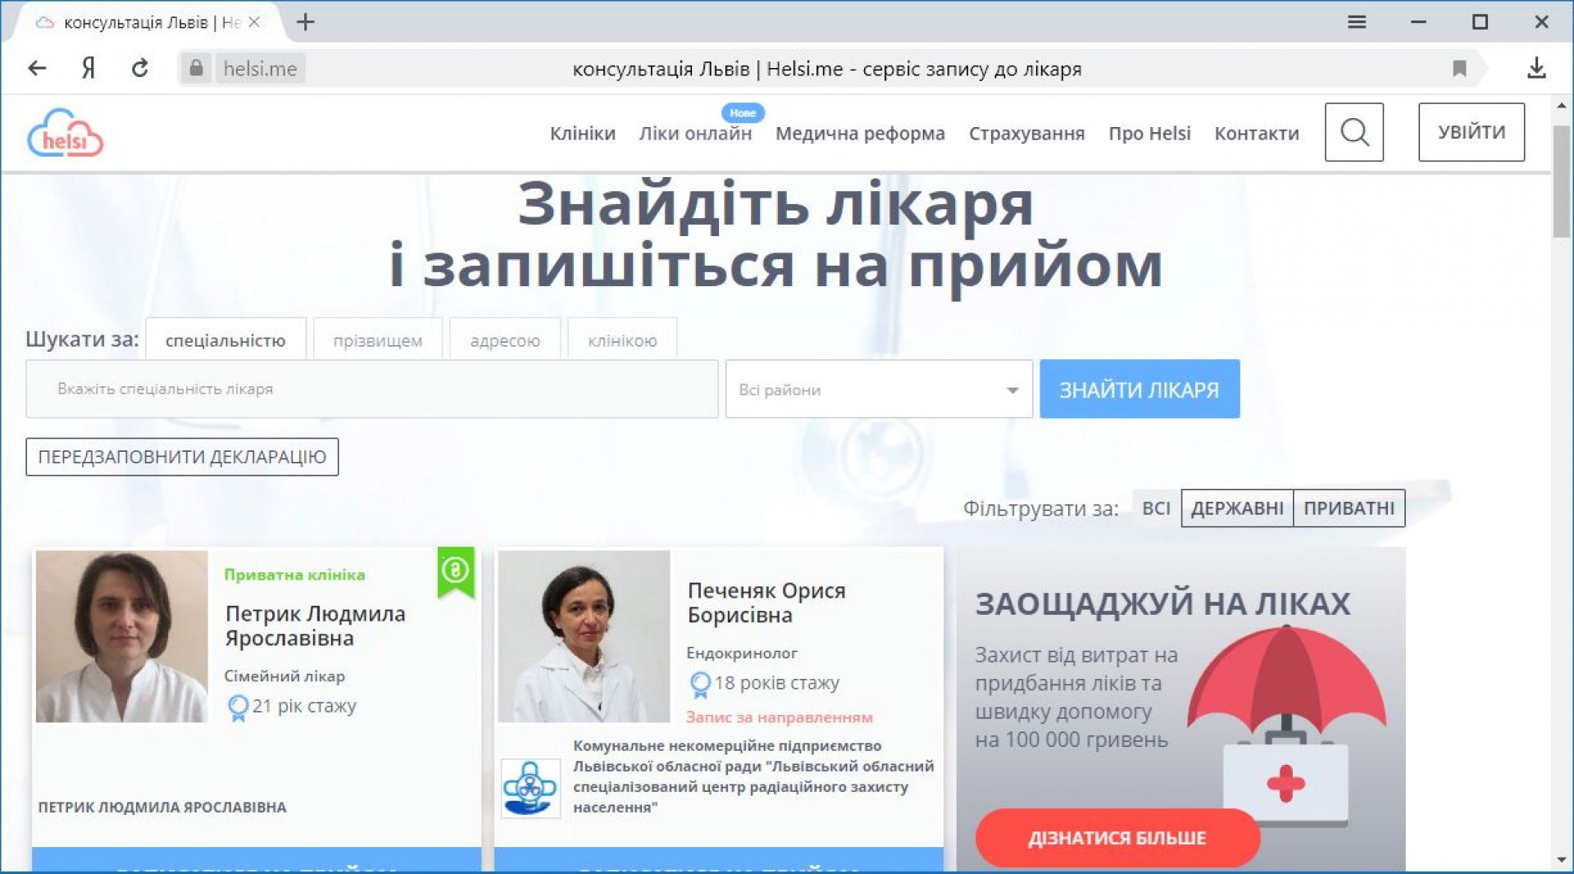Click the experience medal icon next to '21 рік стажу'

(238, 707)
